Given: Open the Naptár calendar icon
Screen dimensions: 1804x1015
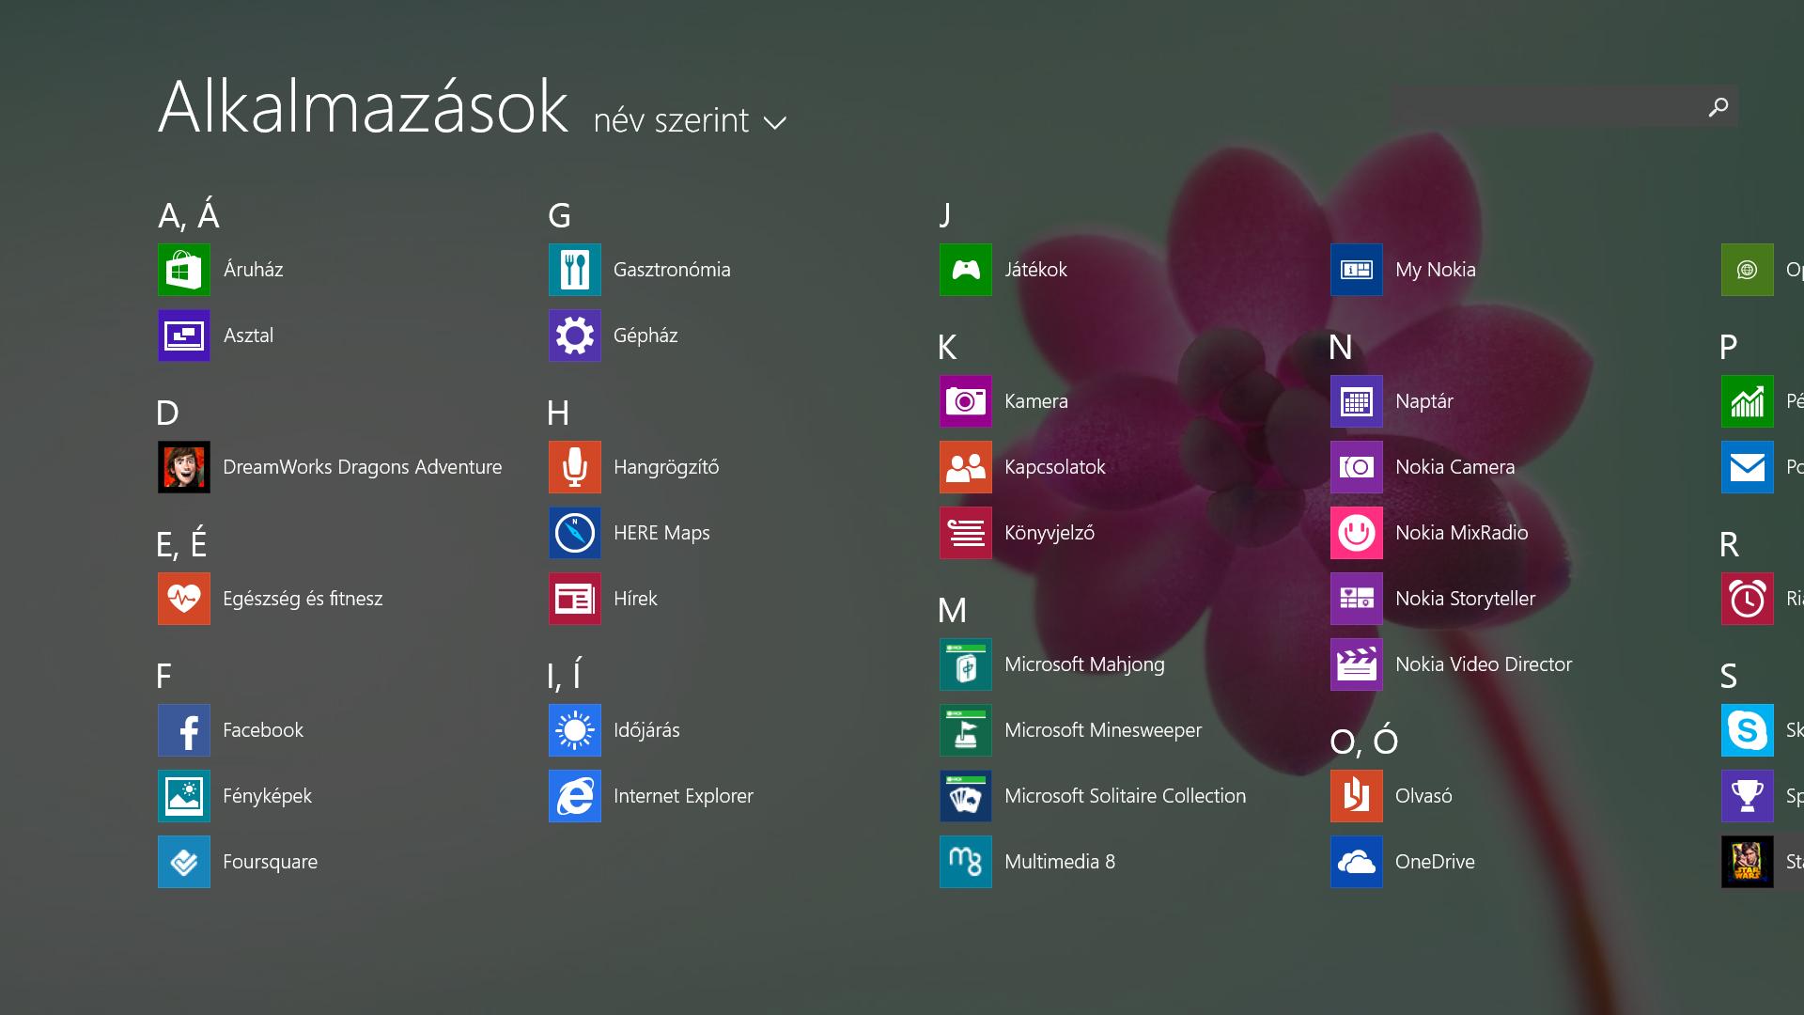Looking at the screenshot, I should (1357, 401).
